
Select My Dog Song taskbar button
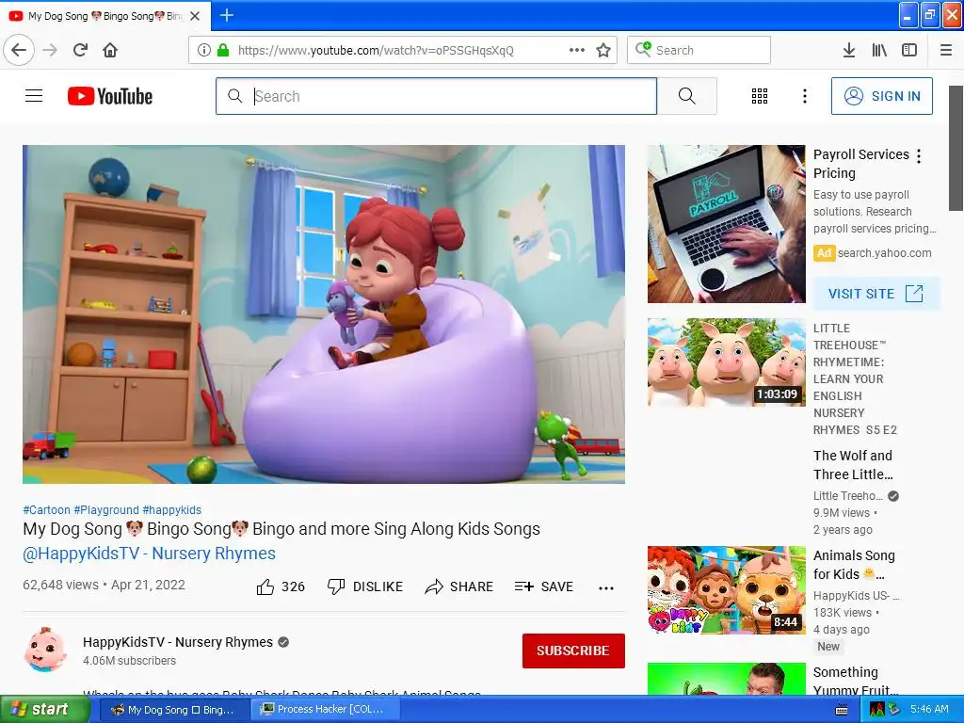point(174,710)
